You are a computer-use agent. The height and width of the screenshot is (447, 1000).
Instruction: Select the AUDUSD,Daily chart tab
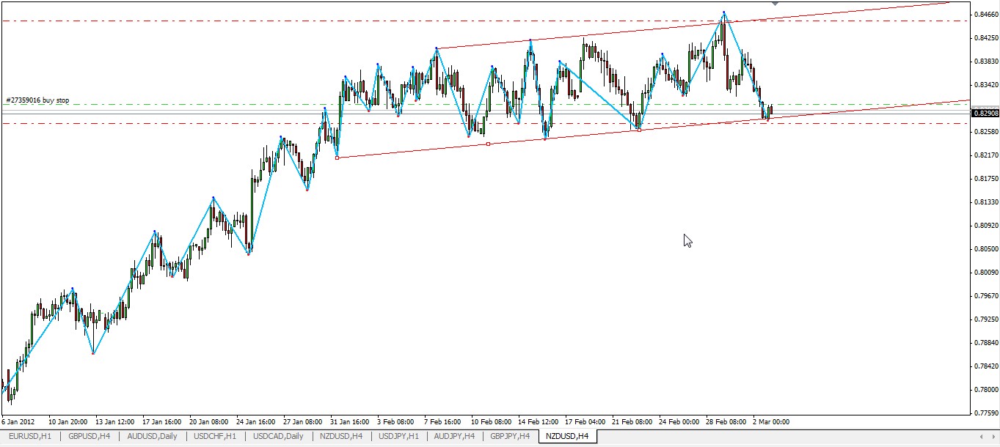coord(152,437)
